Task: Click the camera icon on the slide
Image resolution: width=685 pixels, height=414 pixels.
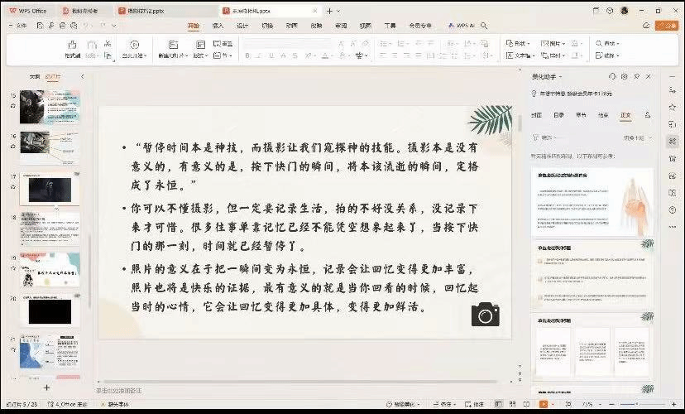Action: [x=486, y=314]
